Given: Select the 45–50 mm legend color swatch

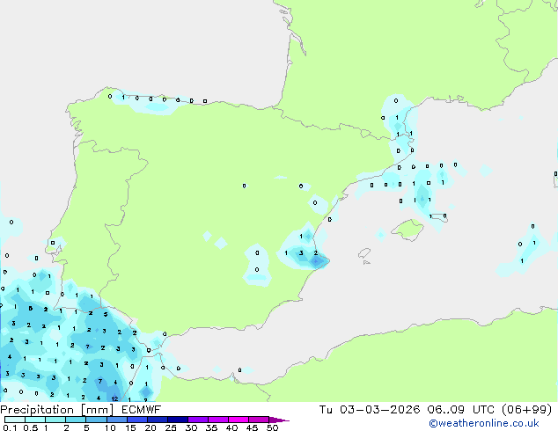Looking at the screenshot, I should click(x=259, y=420).
